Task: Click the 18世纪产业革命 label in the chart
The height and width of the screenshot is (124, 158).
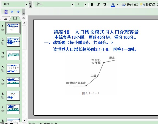Action: pos(76,83)
